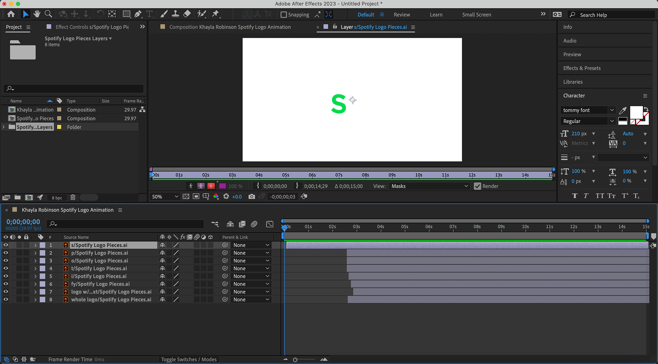The image size is (658, 364).
Task: Toggle the Transparency Grid icon
Action: tap(186, 197)
